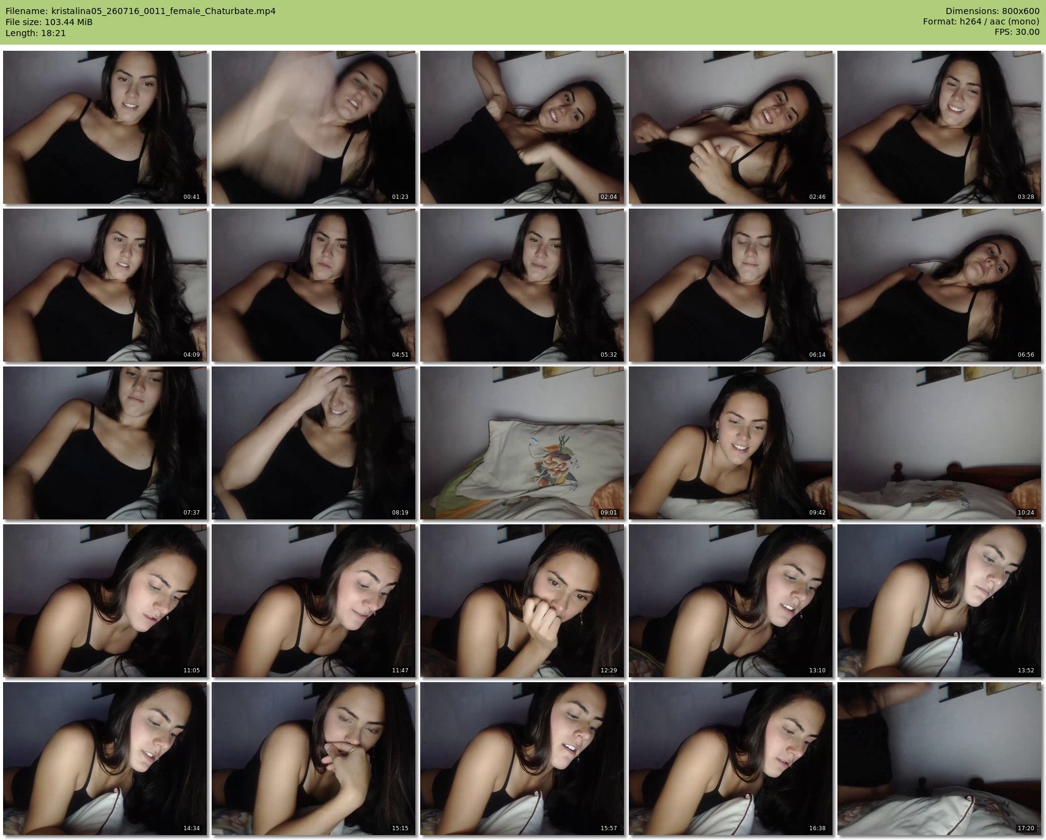Click the 'Length: 18:21' text
1046x840 pixels.
click(35, 33)
